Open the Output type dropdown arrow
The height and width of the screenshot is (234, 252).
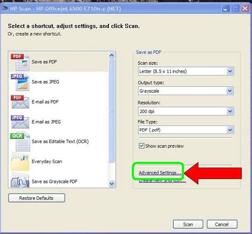click(230, 91)
